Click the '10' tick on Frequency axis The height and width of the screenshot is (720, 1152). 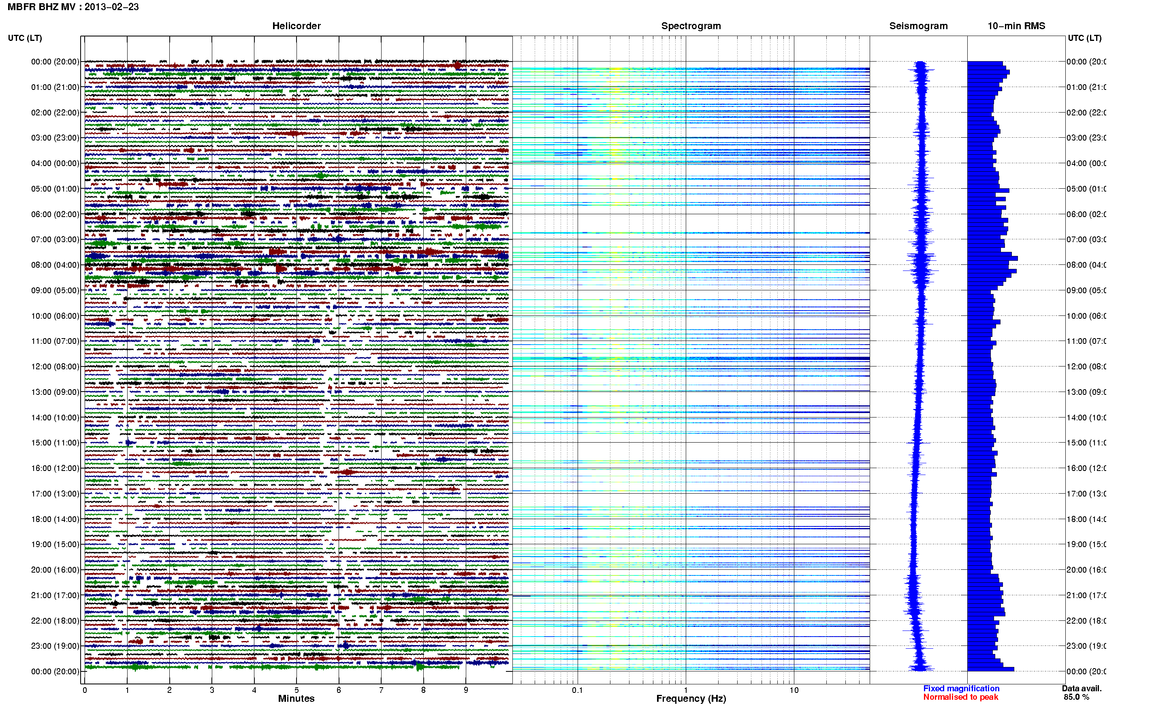coord(794,690)
